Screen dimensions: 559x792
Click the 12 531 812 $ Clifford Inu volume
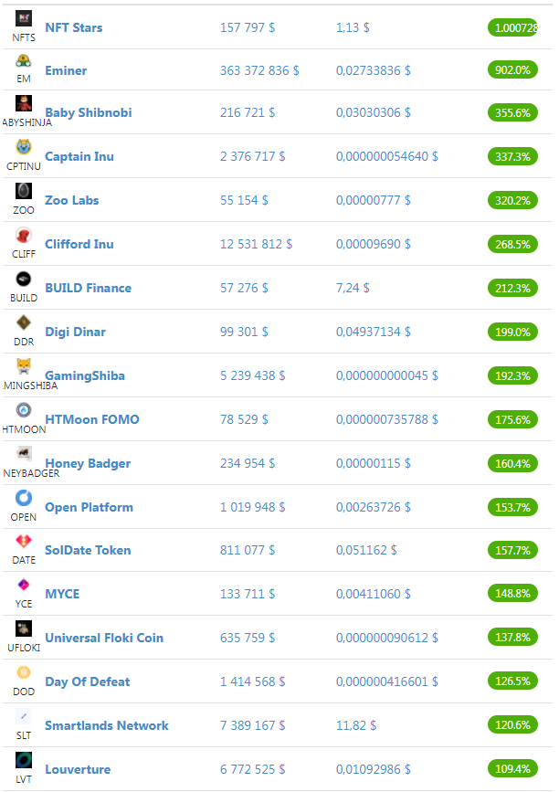(256, 245)
